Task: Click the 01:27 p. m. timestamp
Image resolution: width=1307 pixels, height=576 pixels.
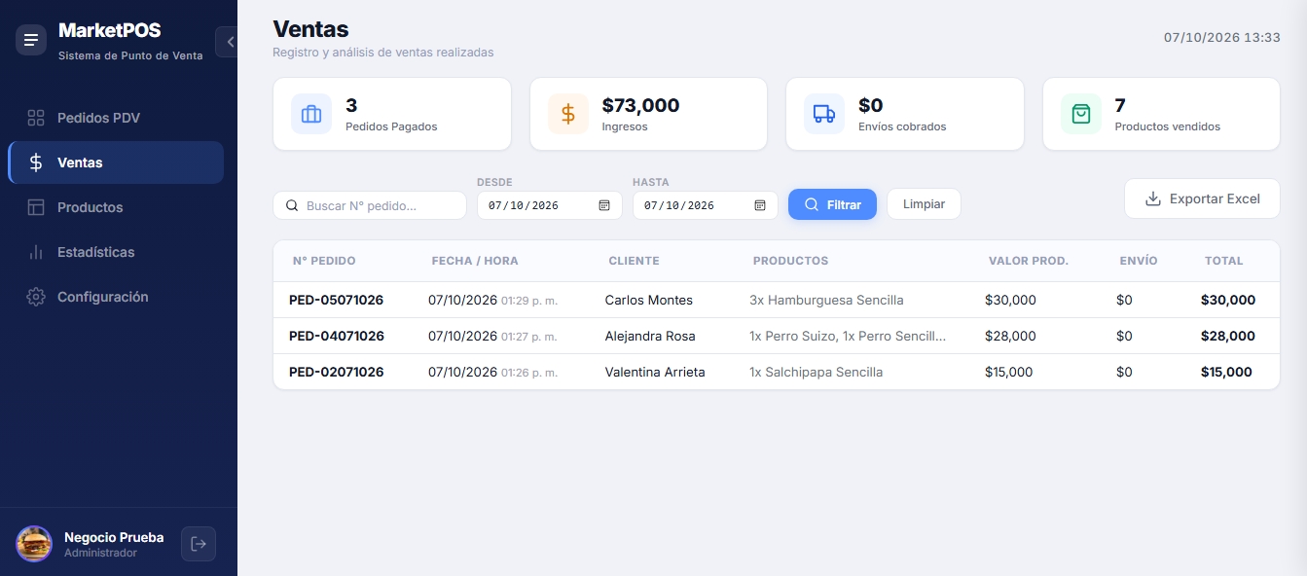Action: click(529, 337)
